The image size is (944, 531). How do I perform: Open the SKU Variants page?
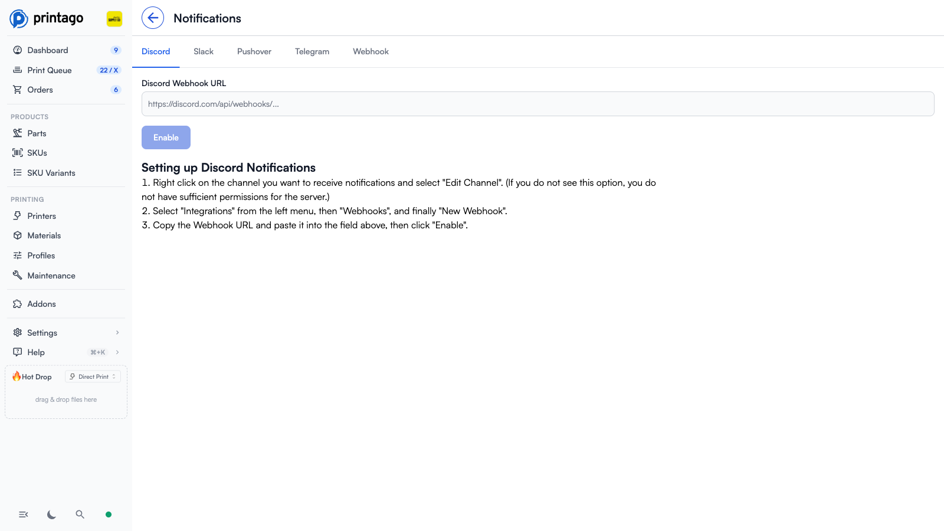[66, 173]
